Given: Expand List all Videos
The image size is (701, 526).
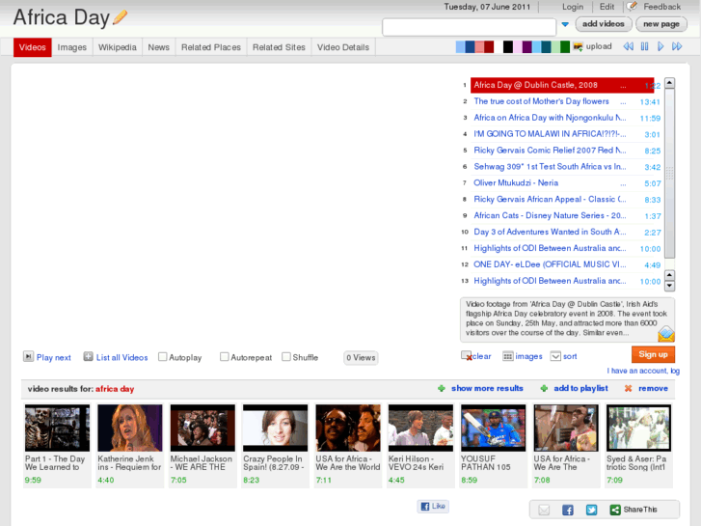Looking at the screenshot, I should tap(88, 357).
